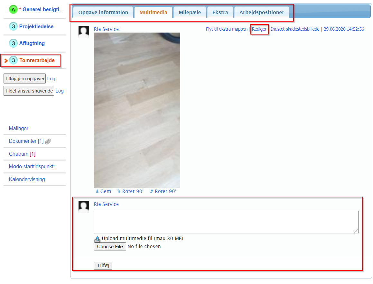
Task: Click in the comment text area
Action: (226, 222)
